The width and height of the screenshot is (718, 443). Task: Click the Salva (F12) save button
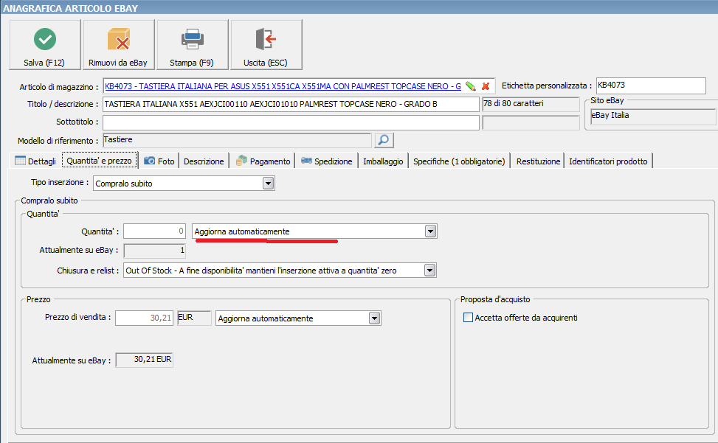coord(45,45)
